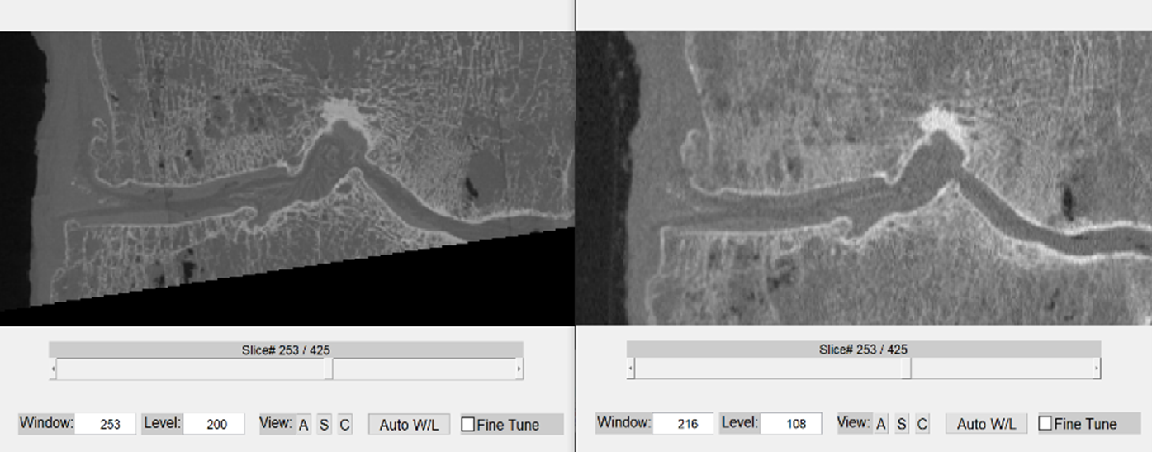
Task: Switch left panel to Axial view A
Action: pyautogui.click(x=303, y=425)
